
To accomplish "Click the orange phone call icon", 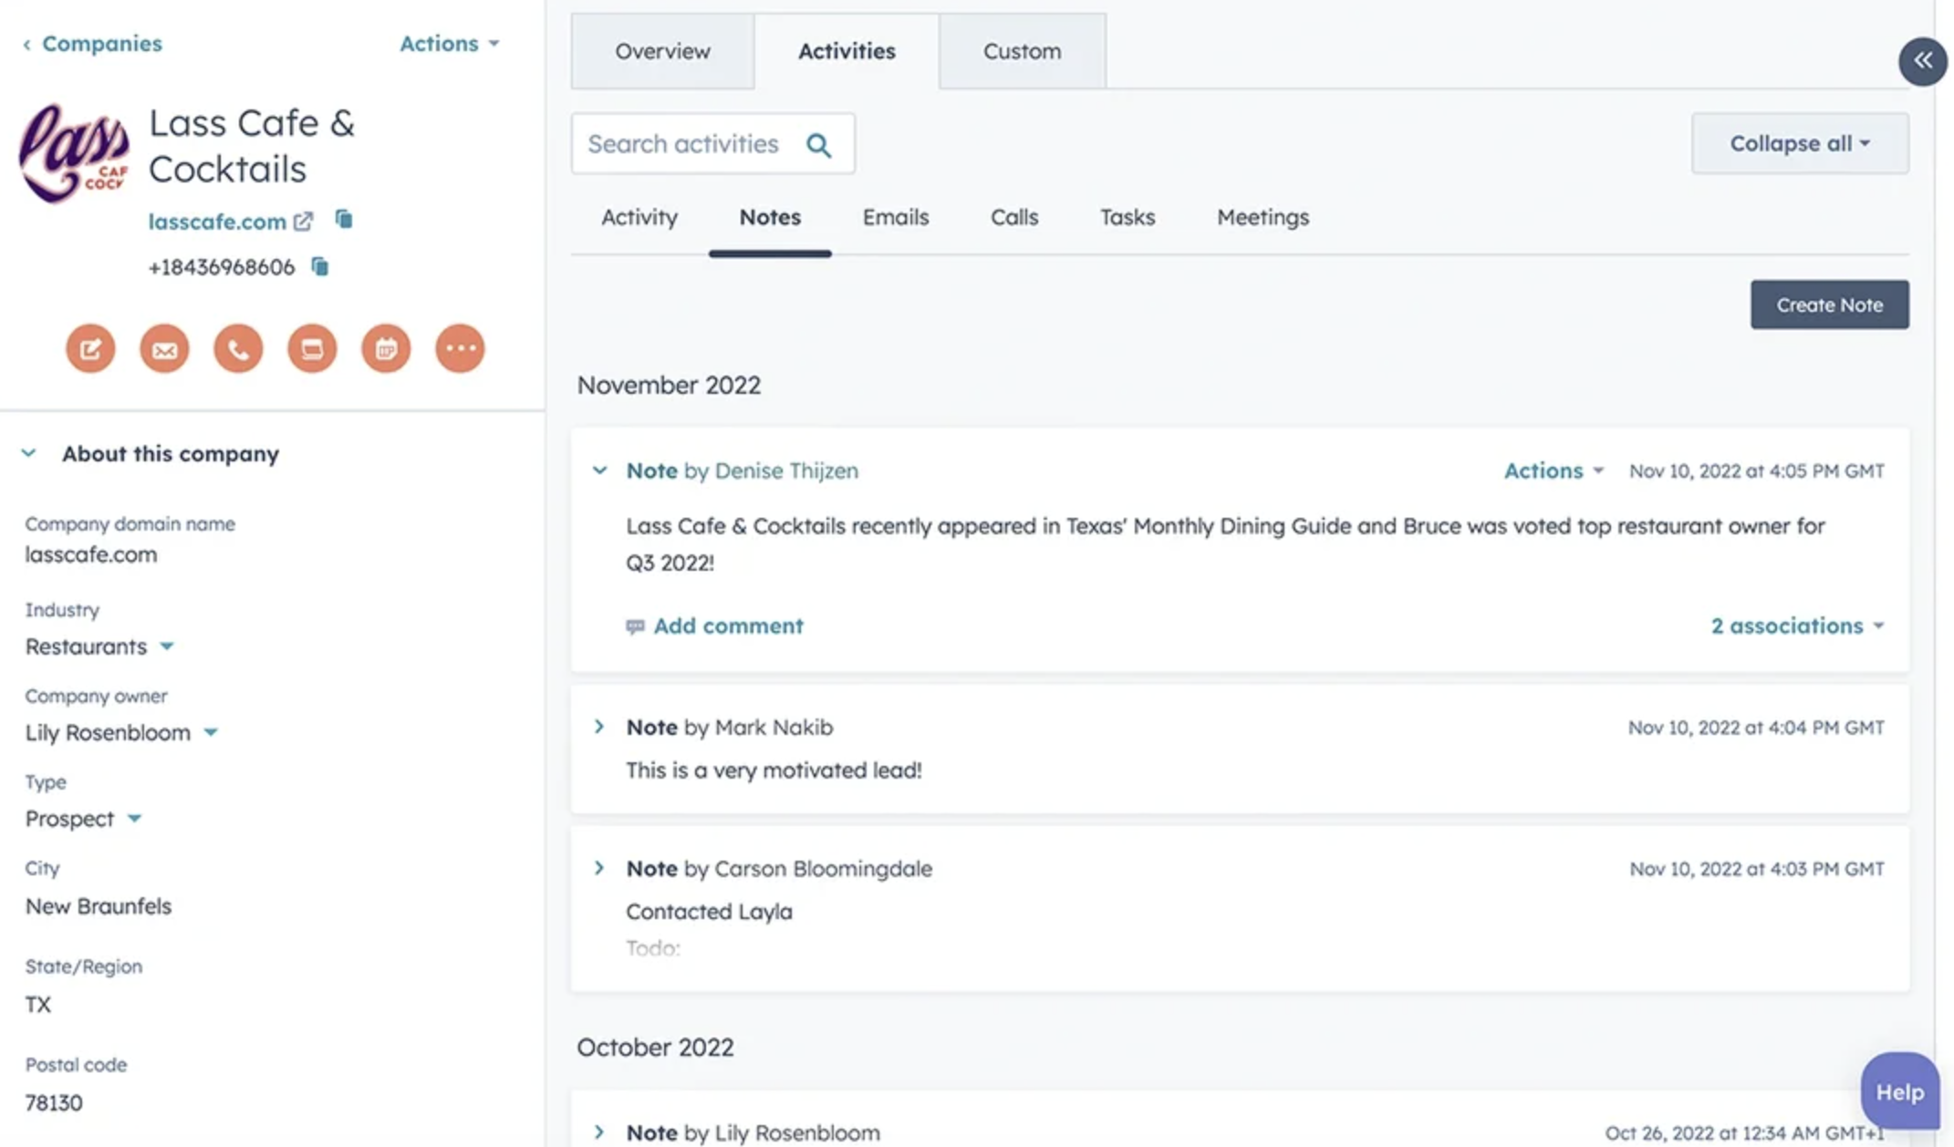I will click(x=238, y=348).
